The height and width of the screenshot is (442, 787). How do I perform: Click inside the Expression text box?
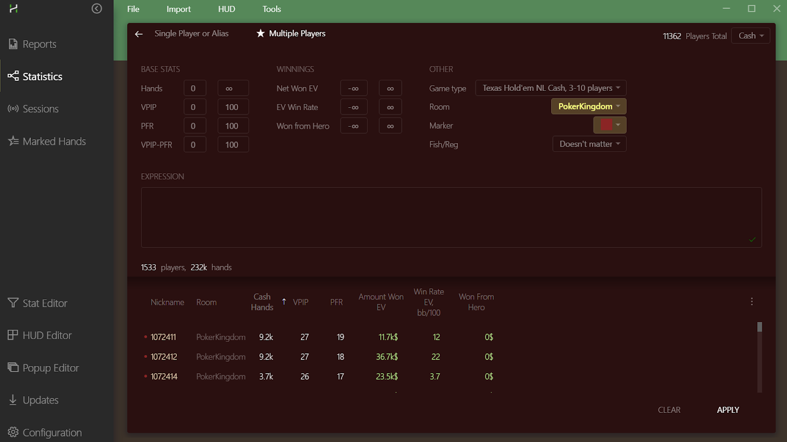tap(451, 217)
